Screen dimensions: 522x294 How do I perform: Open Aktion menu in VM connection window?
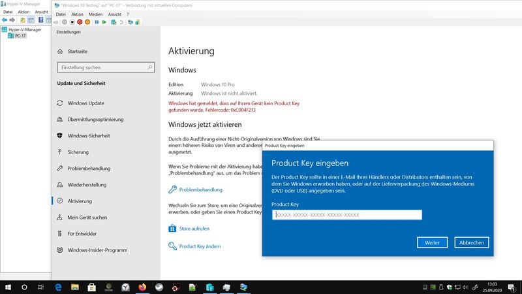(77, 14)
